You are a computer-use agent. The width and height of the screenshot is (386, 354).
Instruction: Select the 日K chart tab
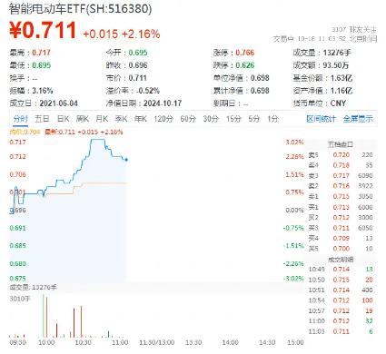click(x=64, y=119)
